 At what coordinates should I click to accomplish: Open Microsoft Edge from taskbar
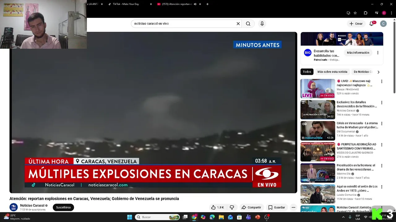[212, 217]
